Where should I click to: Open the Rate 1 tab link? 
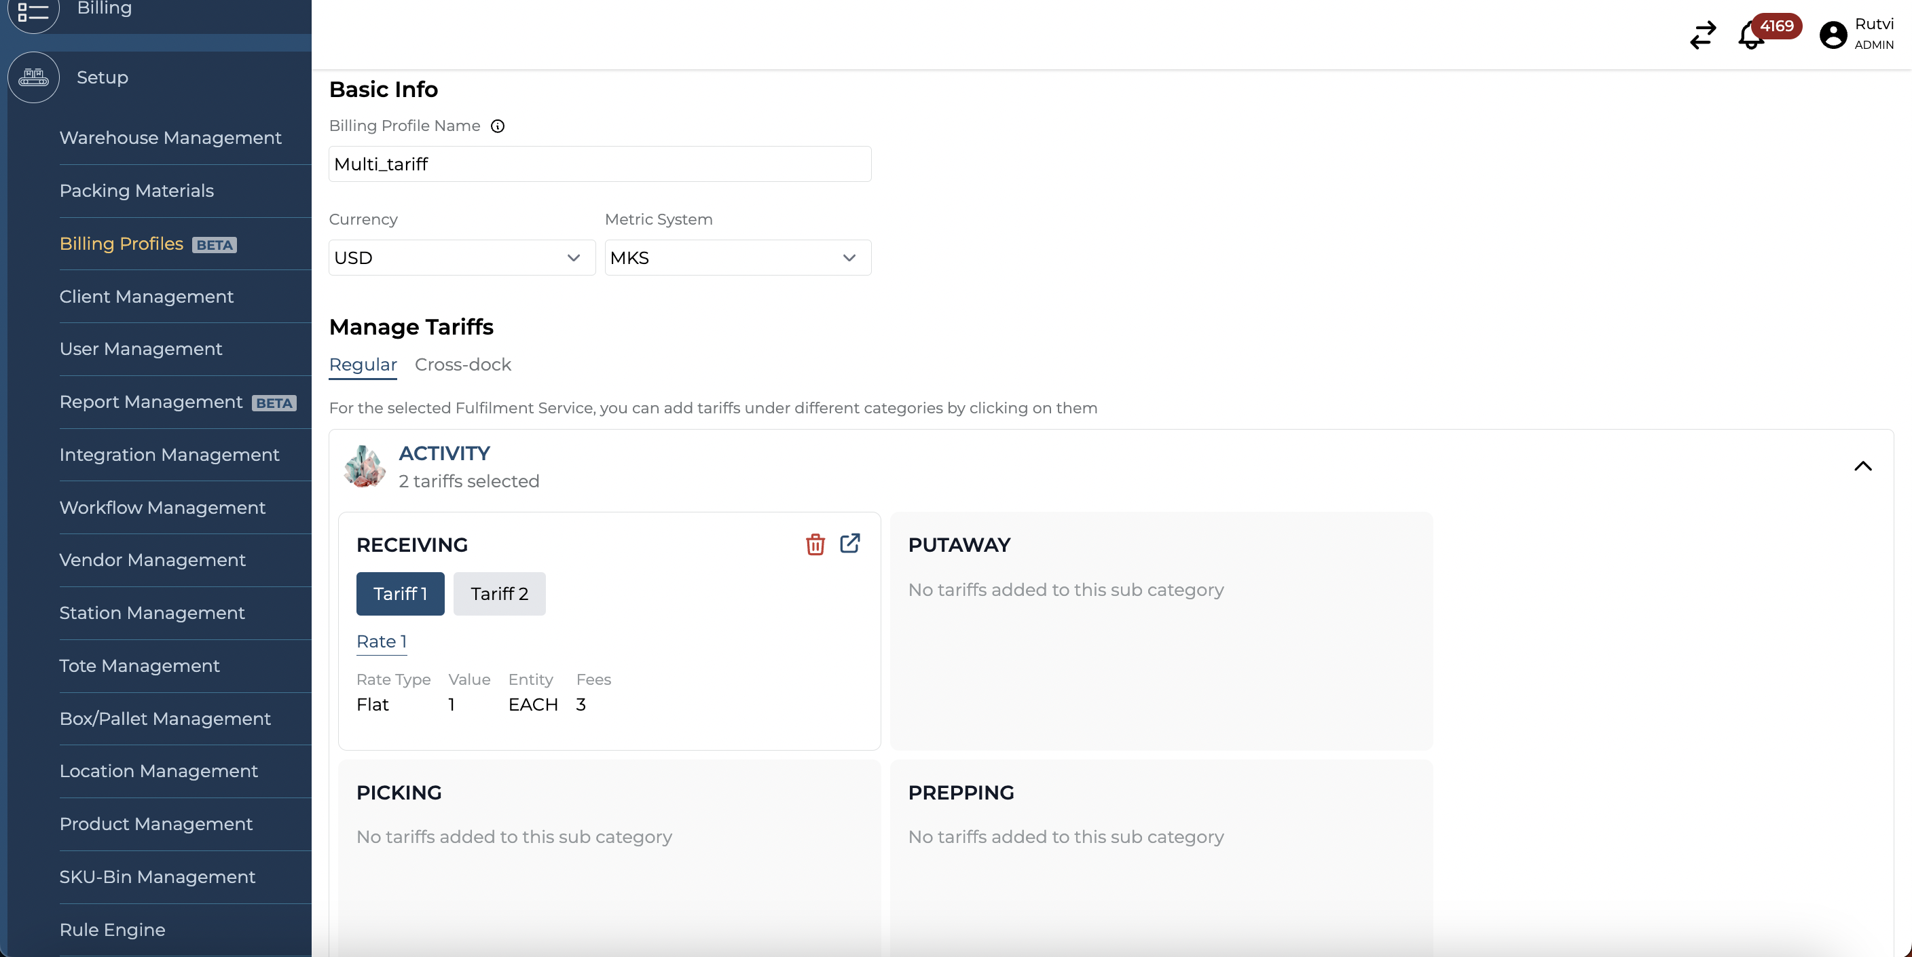pyautogui.click(x=381, y=641)
